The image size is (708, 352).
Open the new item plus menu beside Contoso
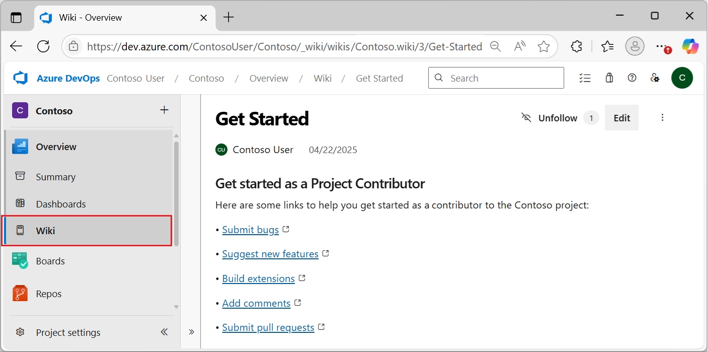pos(164,110)
